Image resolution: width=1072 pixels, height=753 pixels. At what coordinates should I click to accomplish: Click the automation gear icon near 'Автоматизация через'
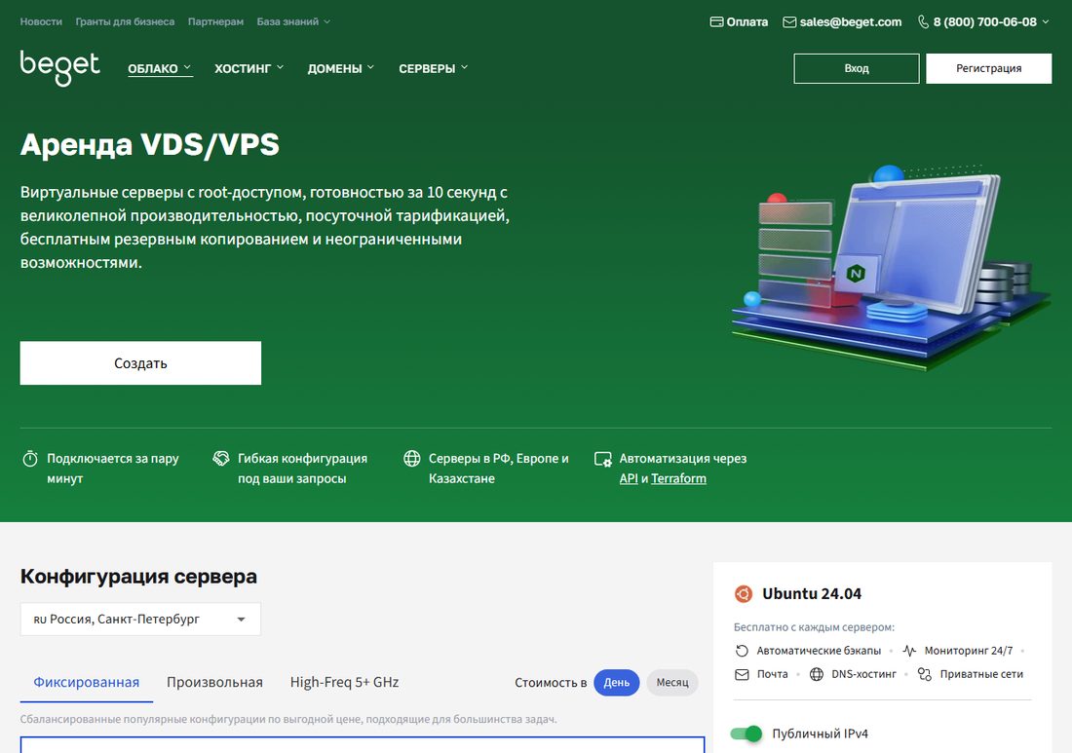click(603, 459)
